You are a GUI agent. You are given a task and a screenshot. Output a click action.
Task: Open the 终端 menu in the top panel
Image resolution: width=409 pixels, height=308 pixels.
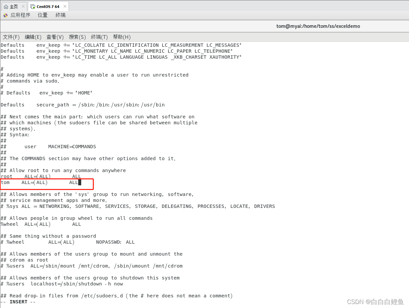60,15
